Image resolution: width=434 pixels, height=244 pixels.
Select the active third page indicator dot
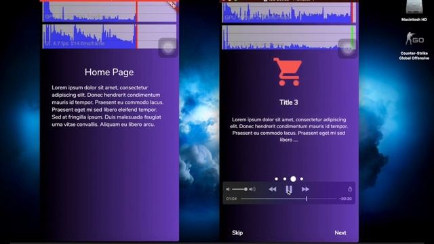click(x=293, y=179)
